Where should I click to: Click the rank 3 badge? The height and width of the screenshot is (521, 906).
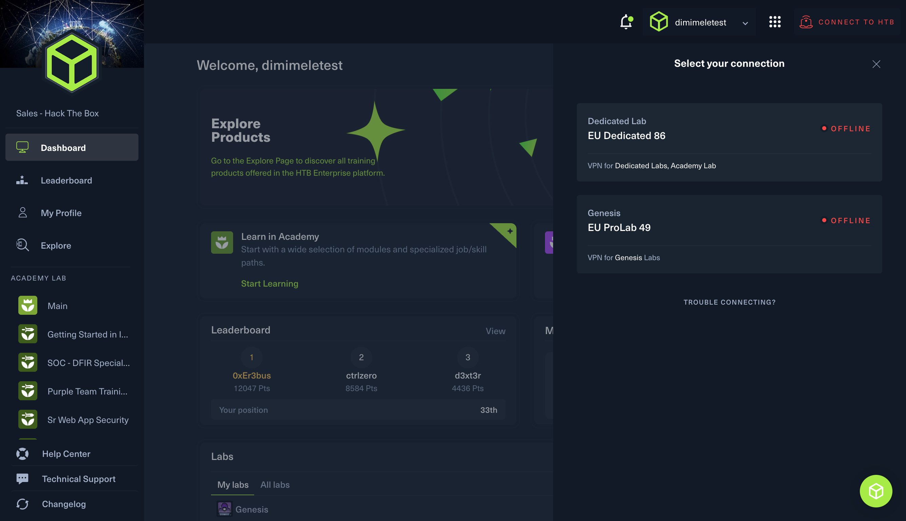tap(468, 357)
